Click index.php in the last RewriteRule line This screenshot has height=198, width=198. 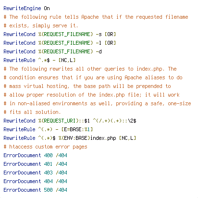(103, 138)
